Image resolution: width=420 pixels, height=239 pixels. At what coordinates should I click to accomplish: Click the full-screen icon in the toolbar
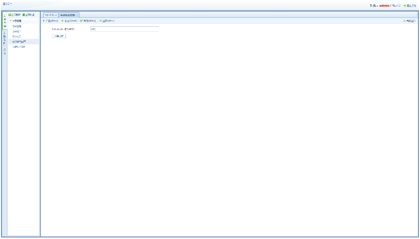101,21
